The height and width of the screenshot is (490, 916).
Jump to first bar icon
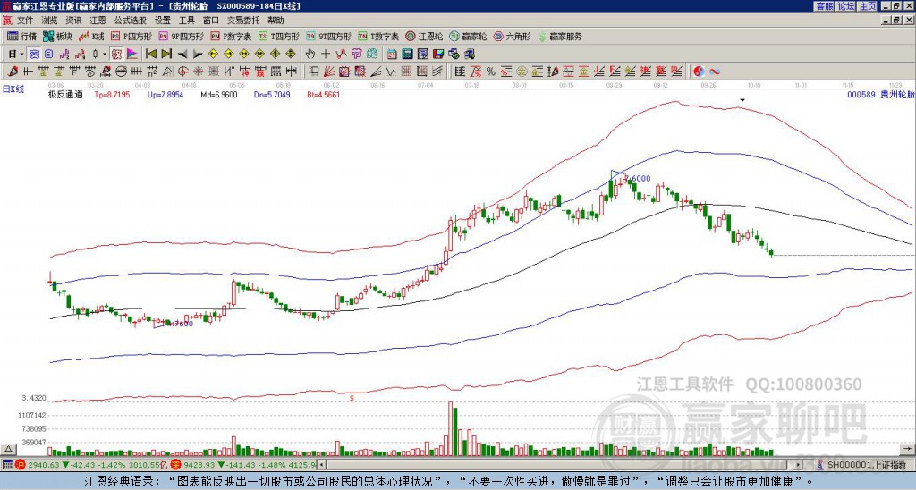pyautogui.click(x=150, y=54)
